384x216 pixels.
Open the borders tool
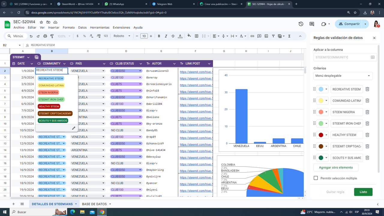click(196, 36)
